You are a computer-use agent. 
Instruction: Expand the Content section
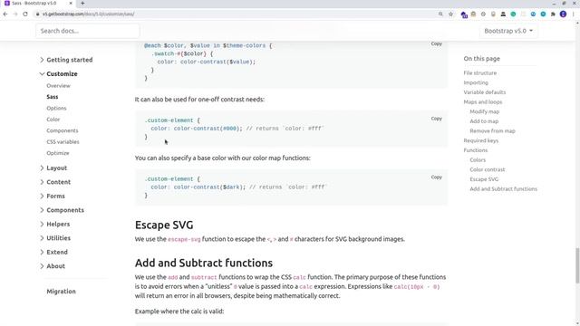pyautogui.click(x=55, y=182)
